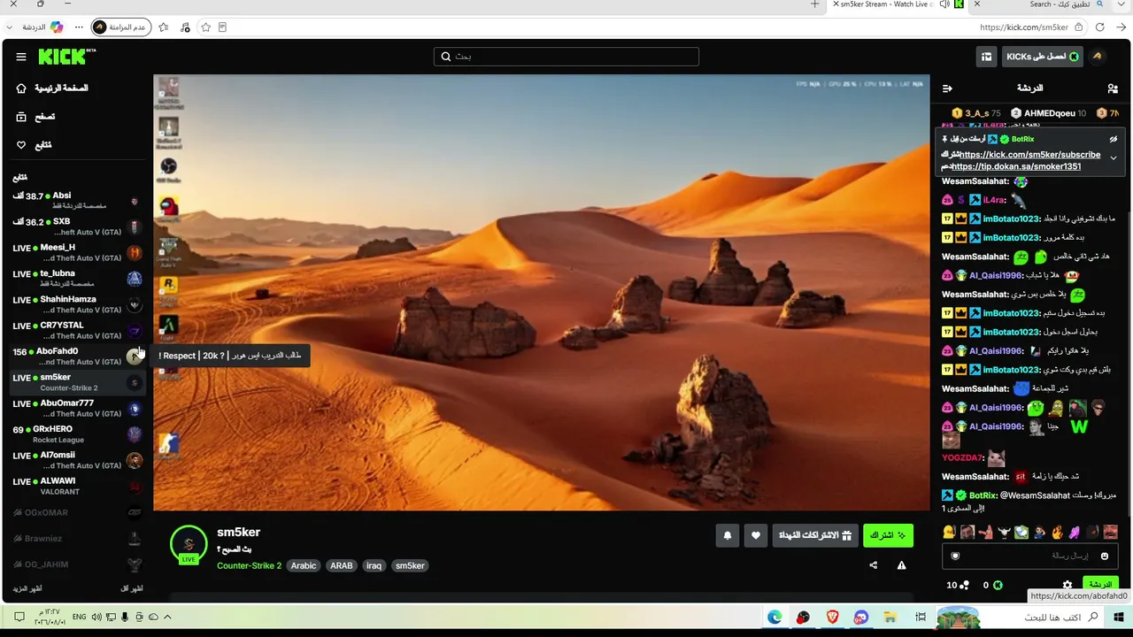Click the Counter-Strike 2 category link
Viewport: 1133px width, 637px height.
[x=249, y=565]
